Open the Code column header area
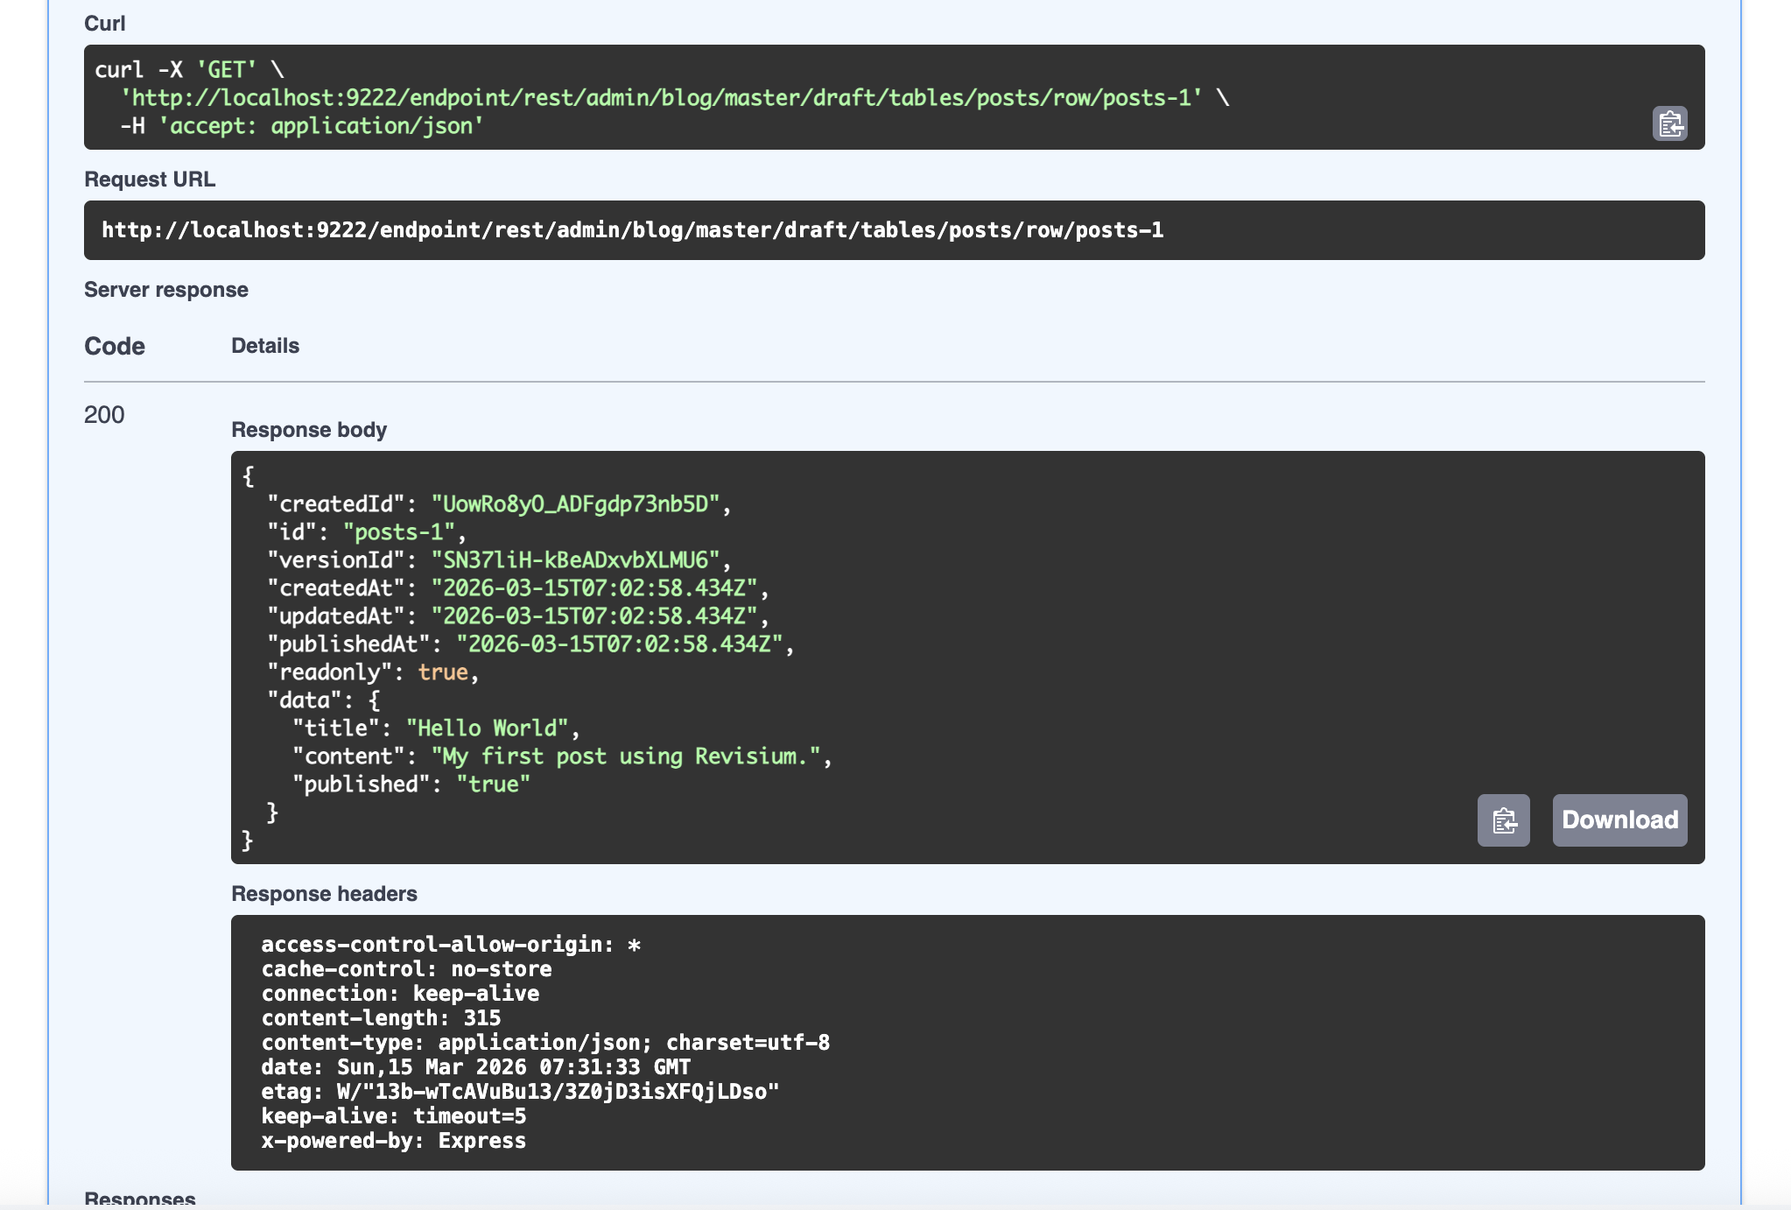This screenshot has width=1791, height=1210. [115, 346]
